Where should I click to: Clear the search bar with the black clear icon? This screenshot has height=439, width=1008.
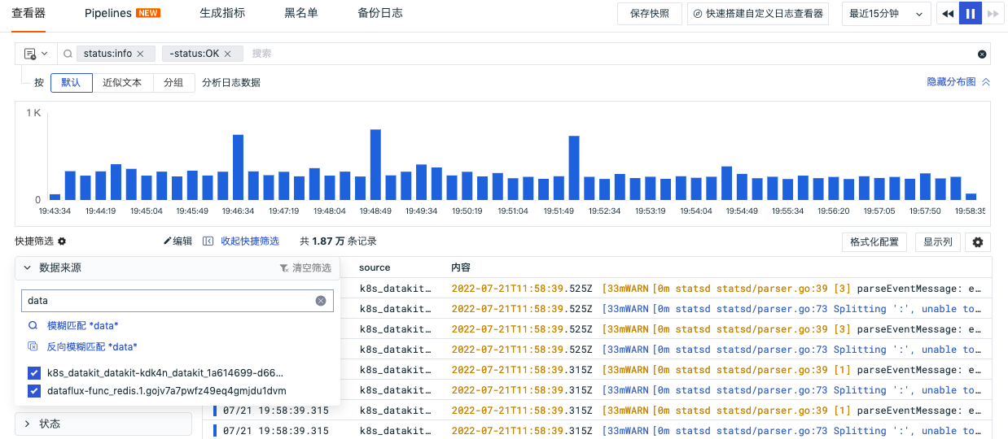[x=982, y=54]
